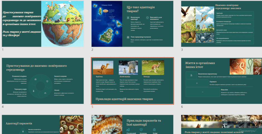This screenshot has width=262, height=134.
Task: Click the Galapagos Islands map on slide 2
Action: coord(107,24)
